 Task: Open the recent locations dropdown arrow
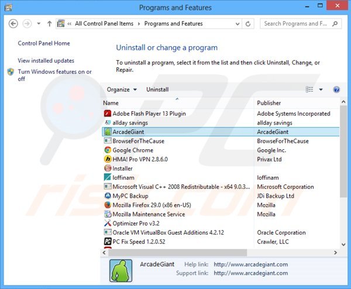click(x=39, y=23)
